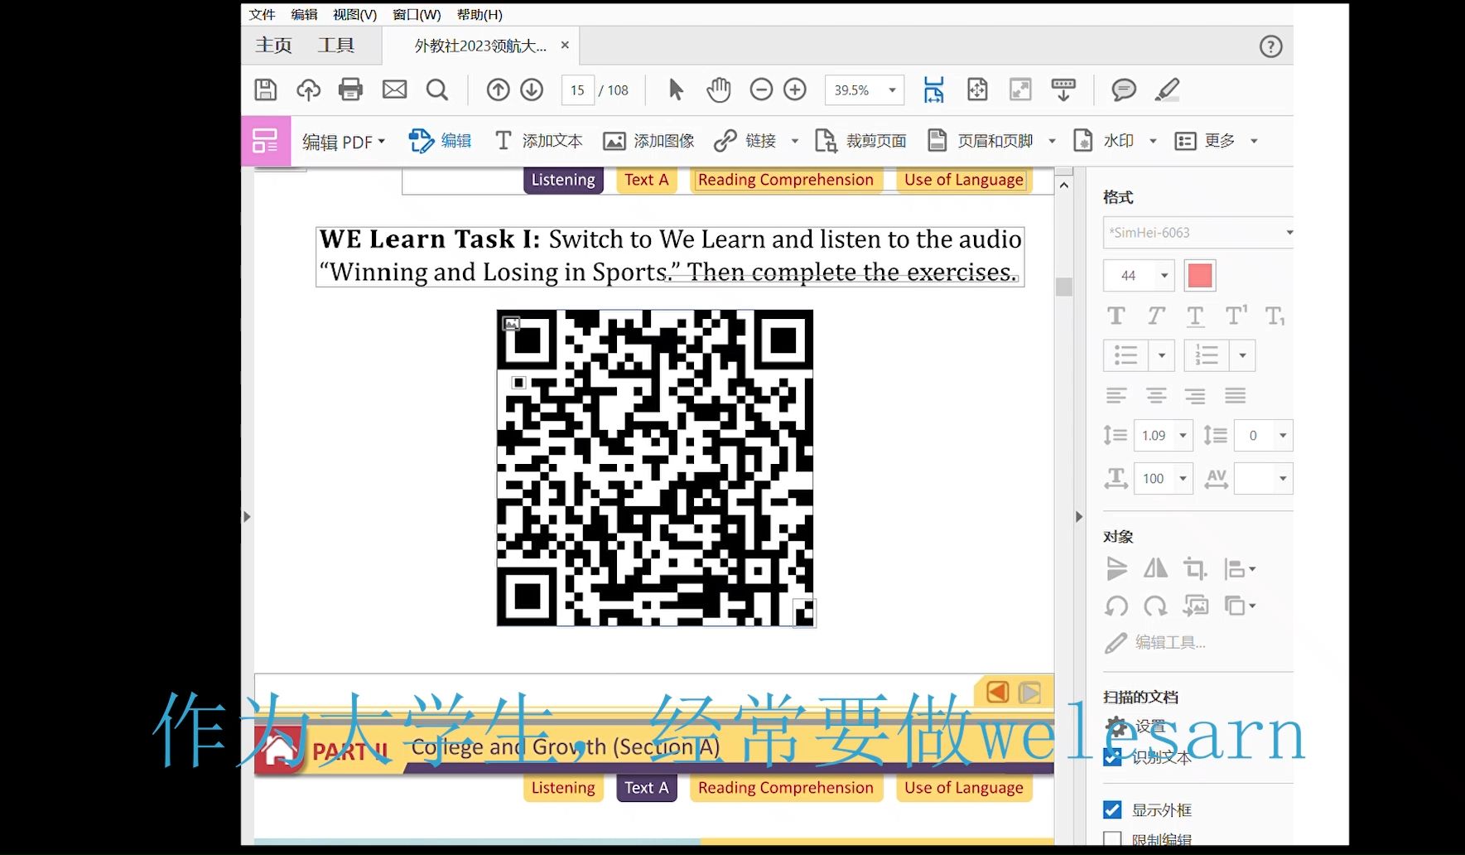The height and width of the screenshot is (855, 1465).
Task: Toggle Underline text style
Action: tap(1195, 316)
